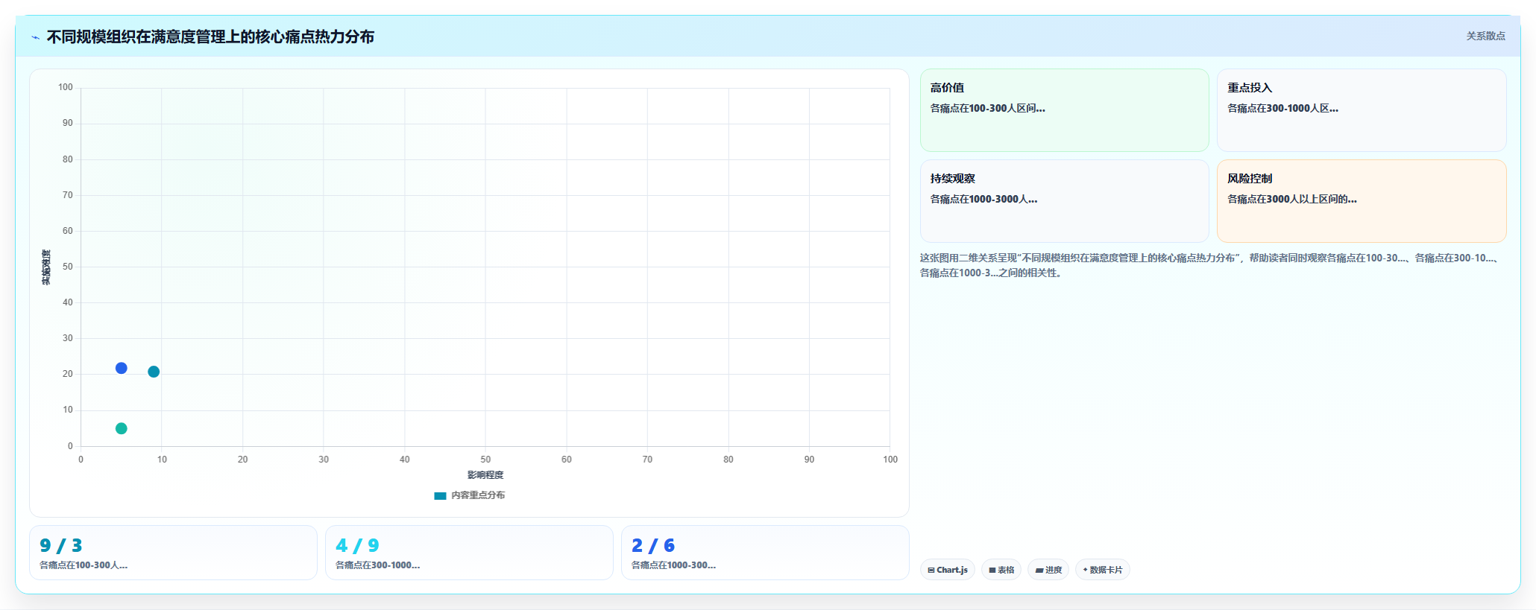The image size is (1536, 610).
Task: Click the 实施难度 y-axis title
Action: (46, 267)
